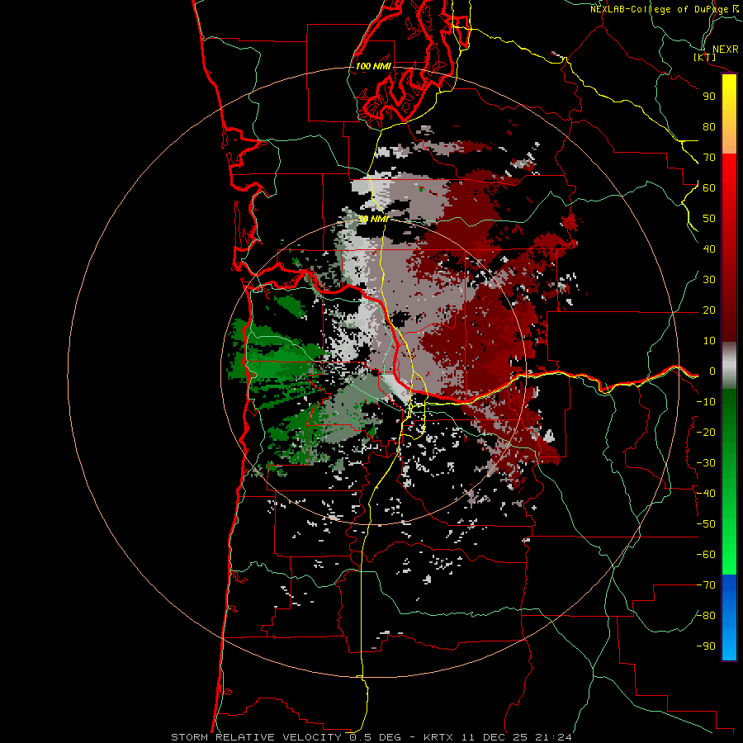Click the -50 value on velocity scale

706,524
